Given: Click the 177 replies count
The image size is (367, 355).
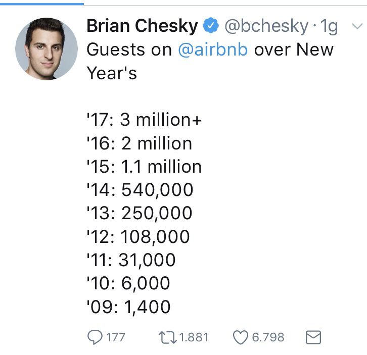Looking at the screenshot, I should [x=116, y=337].
